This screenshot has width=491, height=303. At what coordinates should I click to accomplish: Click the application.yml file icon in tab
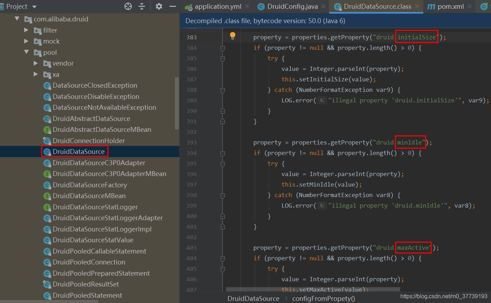point(189,7)
